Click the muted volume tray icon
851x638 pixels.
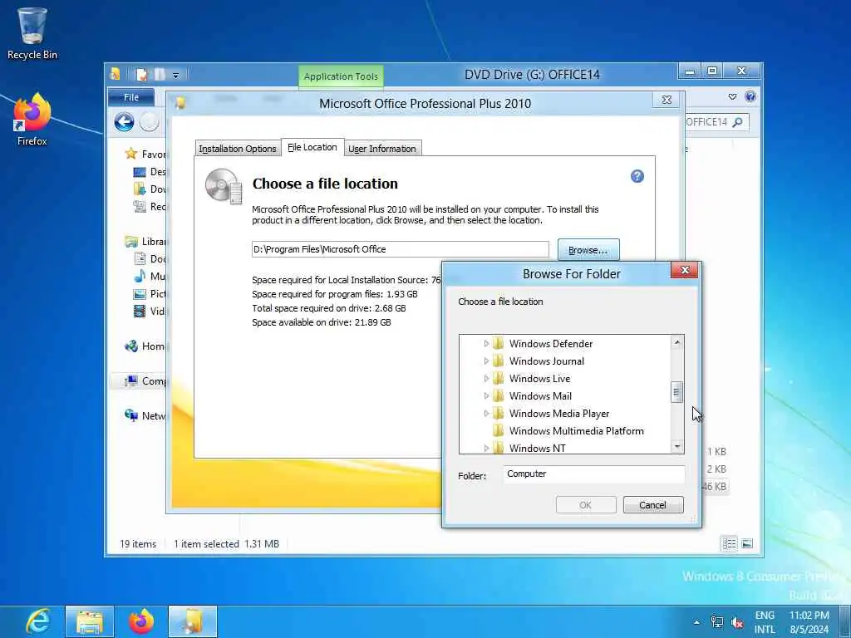[737, 621]
